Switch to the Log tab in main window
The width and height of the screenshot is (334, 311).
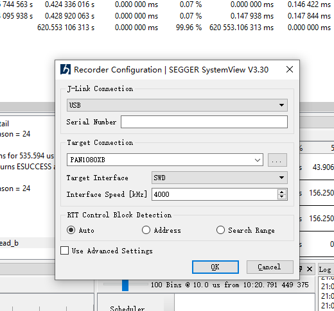click(325, 269)
